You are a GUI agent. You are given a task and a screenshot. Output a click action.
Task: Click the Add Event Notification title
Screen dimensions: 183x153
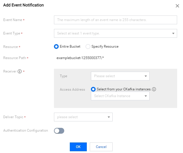23,5
